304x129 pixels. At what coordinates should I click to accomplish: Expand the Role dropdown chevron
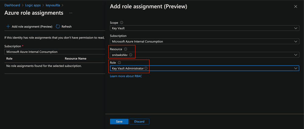pos(295,68)
